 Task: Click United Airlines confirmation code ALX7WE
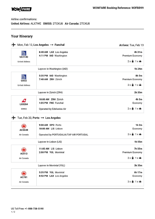[36, 24]
